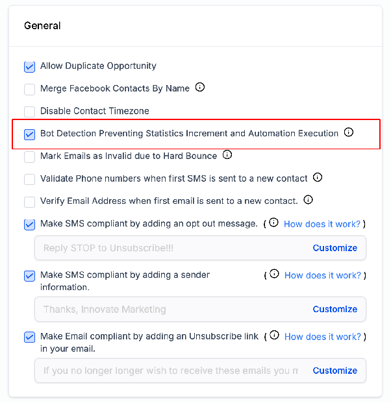Toggle the Bot Detection checkbox
Viewport: 391px width, 403px height.
pyautogui.click(x=30, y=134)
